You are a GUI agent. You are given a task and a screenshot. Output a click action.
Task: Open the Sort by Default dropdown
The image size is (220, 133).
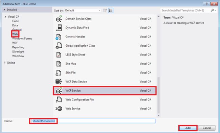(x=83, y=10)
